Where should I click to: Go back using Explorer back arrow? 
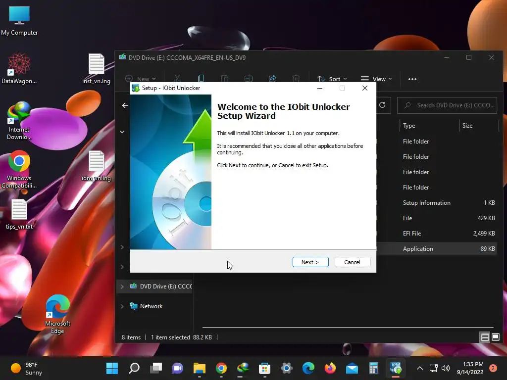pos(125,105)
